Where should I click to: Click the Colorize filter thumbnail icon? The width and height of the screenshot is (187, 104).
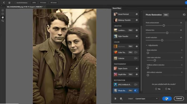pyautogui.click(x=115, y=58)
